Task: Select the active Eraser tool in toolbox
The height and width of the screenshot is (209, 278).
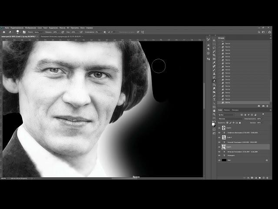Action: (214, 81)
